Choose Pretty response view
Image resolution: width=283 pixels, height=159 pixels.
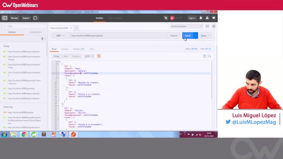click(x=57, y=56)
